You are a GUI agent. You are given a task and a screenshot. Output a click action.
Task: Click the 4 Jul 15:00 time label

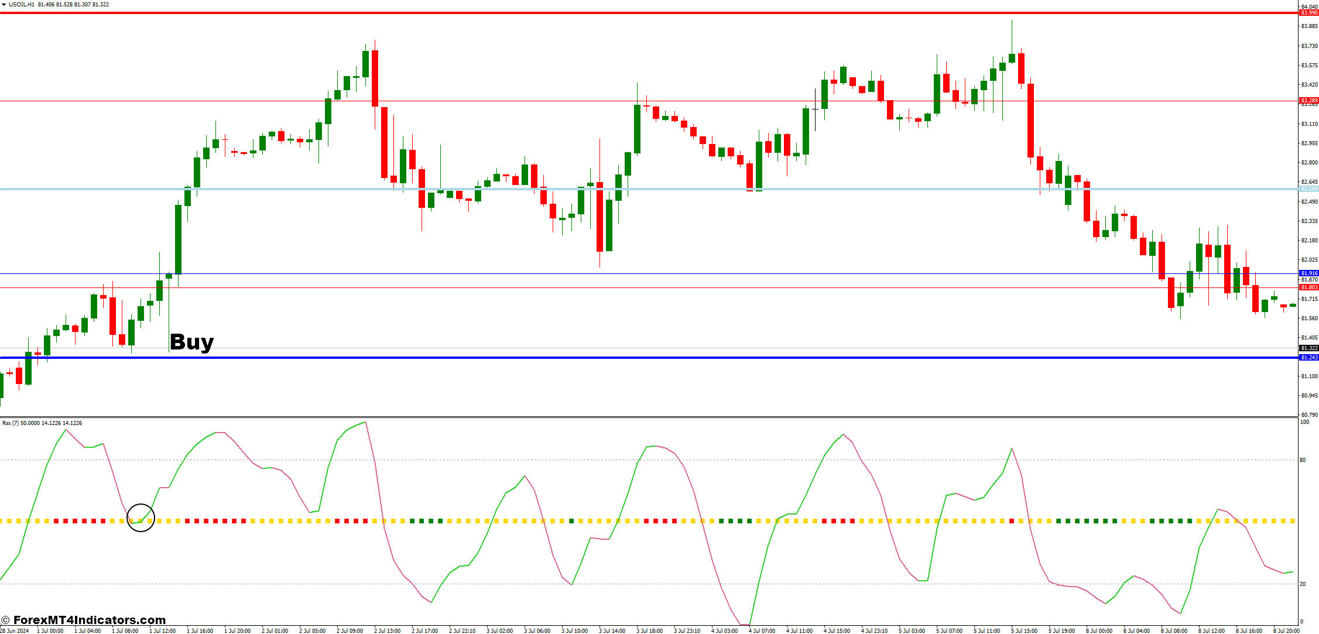[837, 630]
